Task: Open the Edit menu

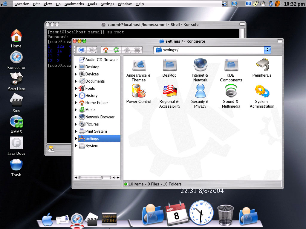Action: (x=36, y=4)
